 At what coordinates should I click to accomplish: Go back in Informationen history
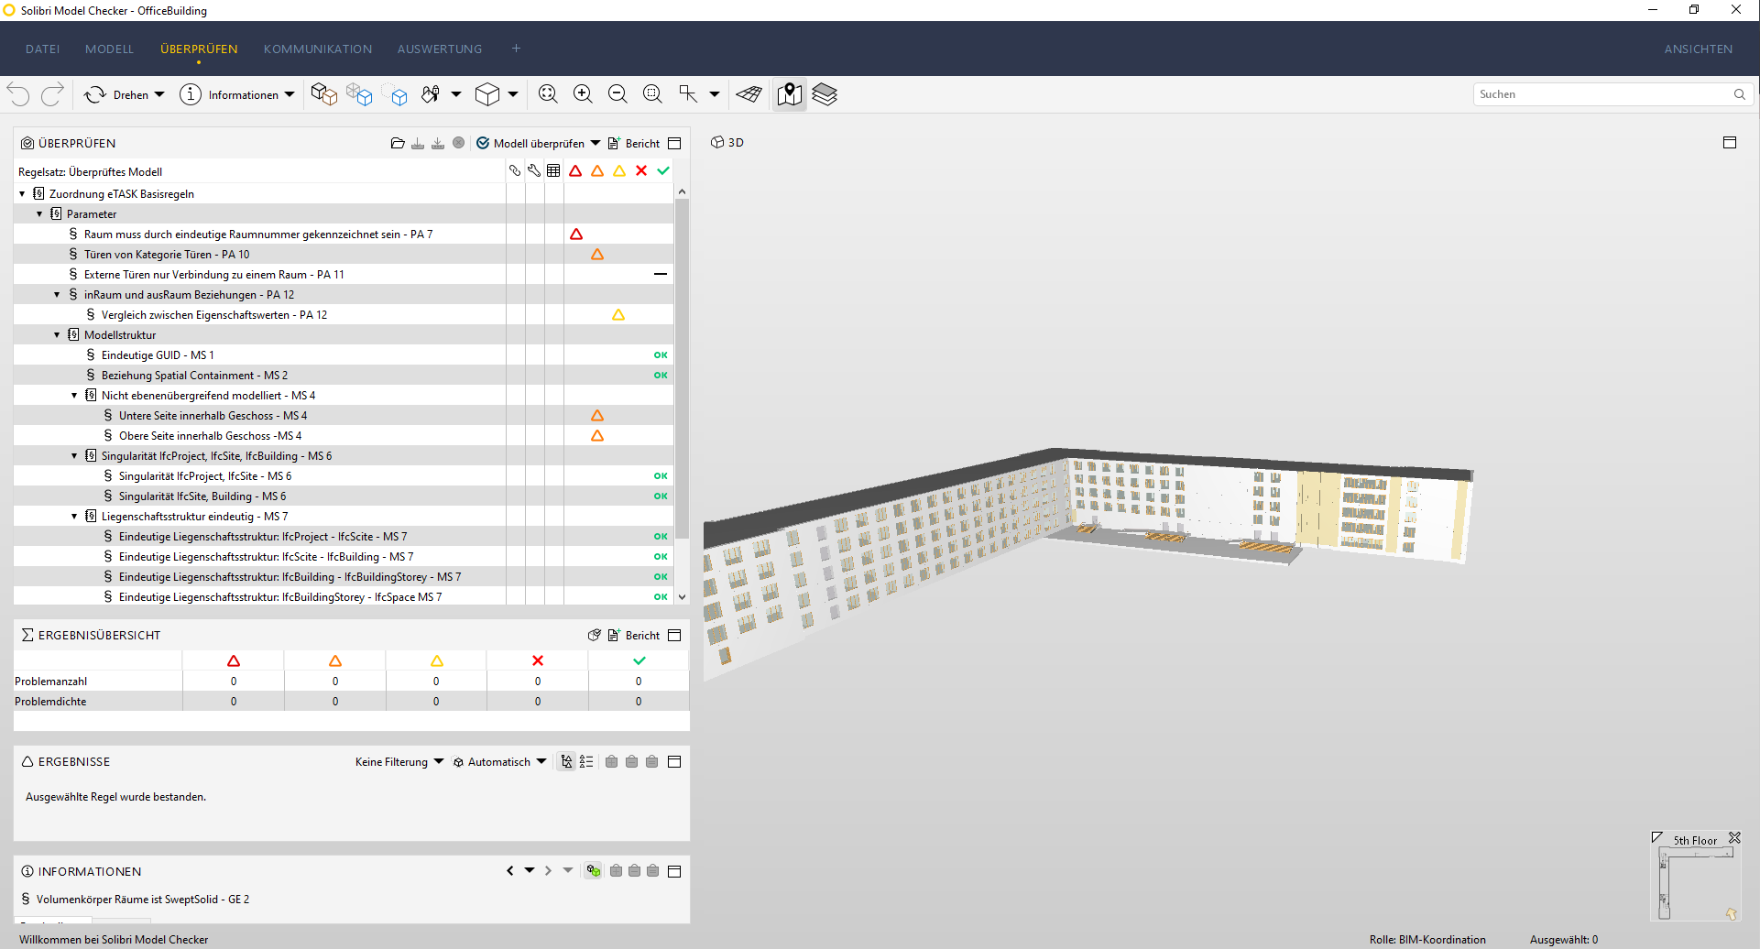click(x=510, y=871)
